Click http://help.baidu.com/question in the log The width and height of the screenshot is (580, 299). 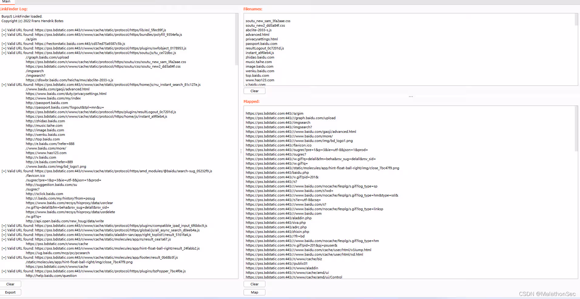51,276
